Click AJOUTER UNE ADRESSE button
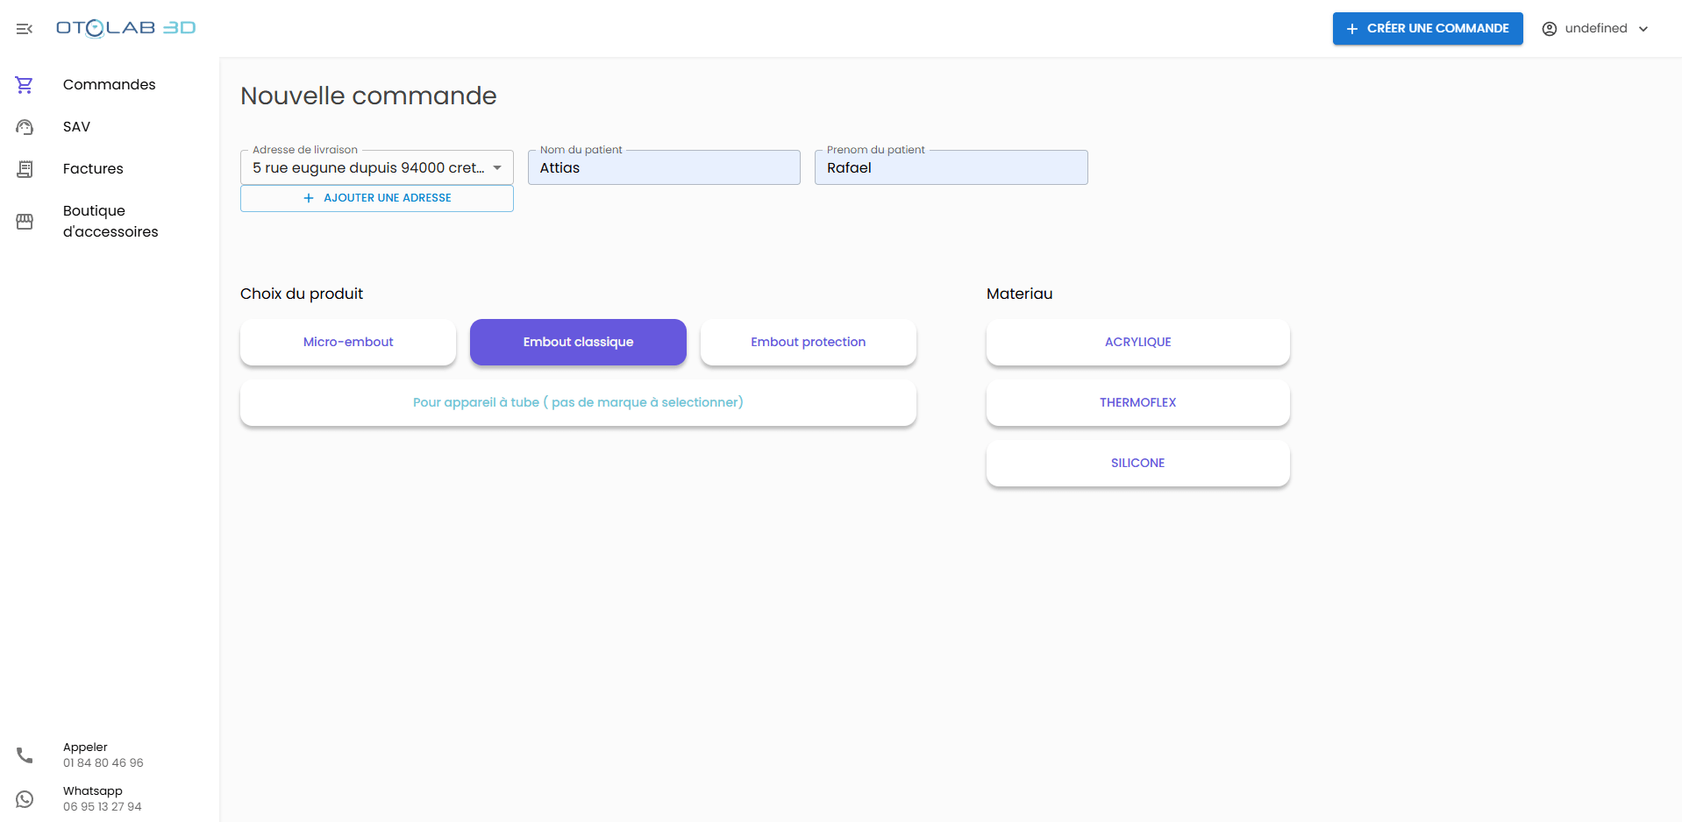Image resolution: width=1682 pixels, height=822 pixels. (377, 198)
